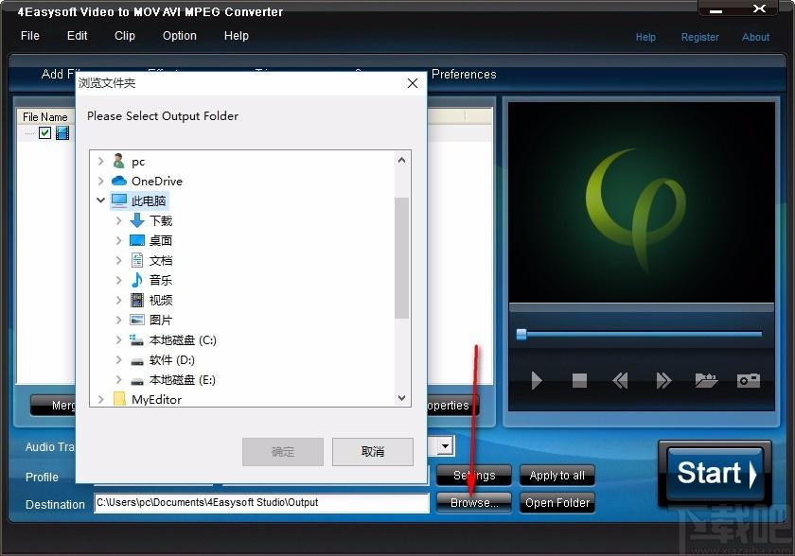The image size is (795, 556).
Task: Click the File Name column header
Action: [x=45, y=117]
